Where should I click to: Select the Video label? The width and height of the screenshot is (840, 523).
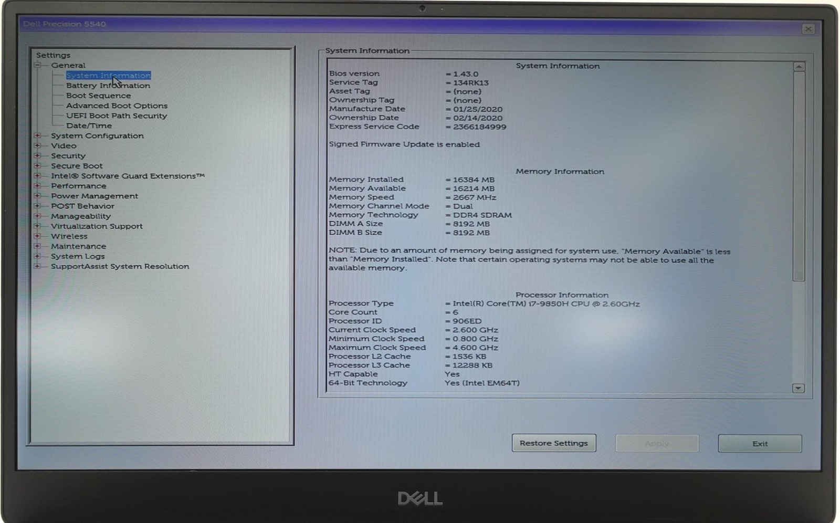[x=64, y=145]
